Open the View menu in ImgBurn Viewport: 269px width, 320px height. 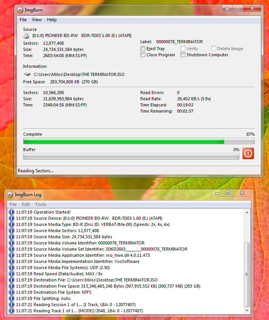coord(37,20)
